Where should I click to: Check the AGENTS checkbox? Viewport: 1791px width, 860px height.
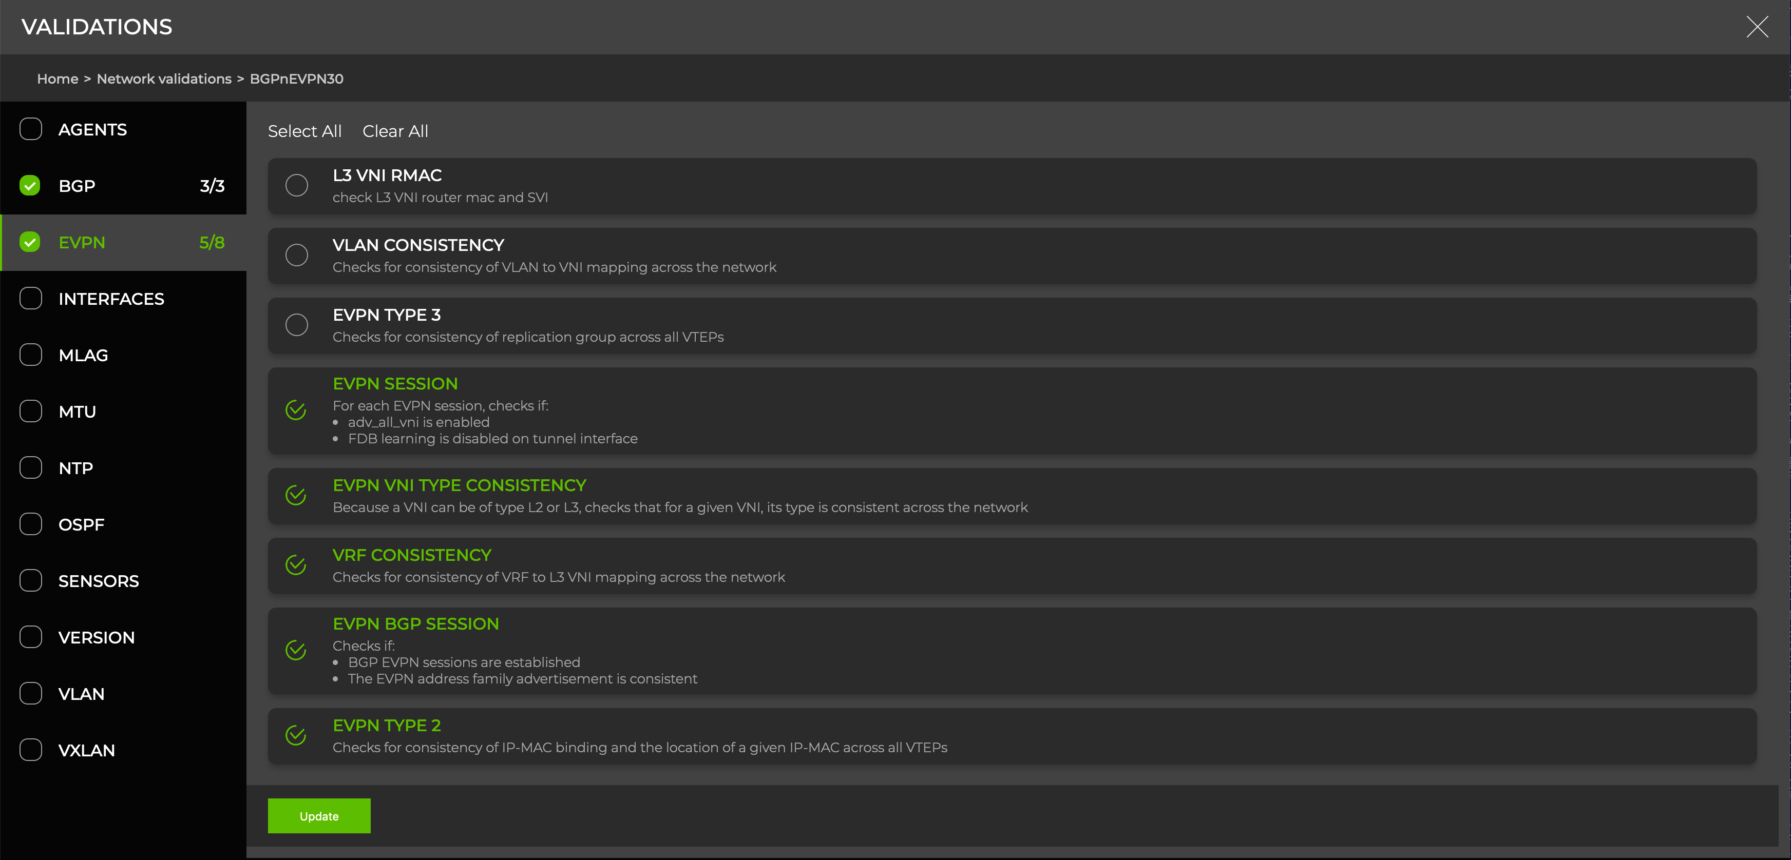pyautogui.click(x=31, y=129)
